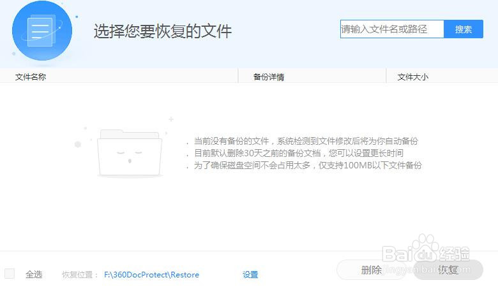Click the empty folder illustration
498x287 pixels.
click(130, 153)
